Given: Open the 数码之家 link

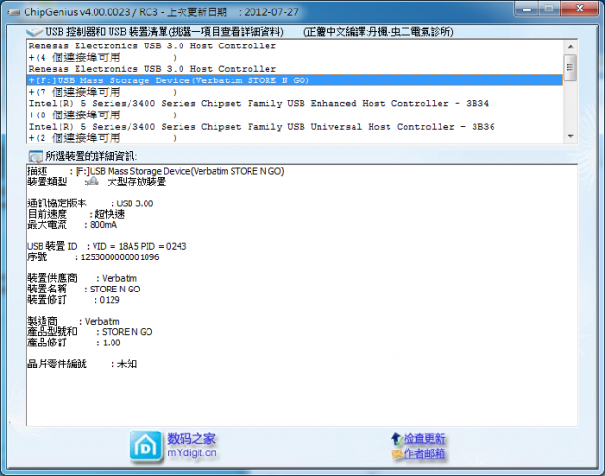Looking at the screenshot, I should 191,438.
